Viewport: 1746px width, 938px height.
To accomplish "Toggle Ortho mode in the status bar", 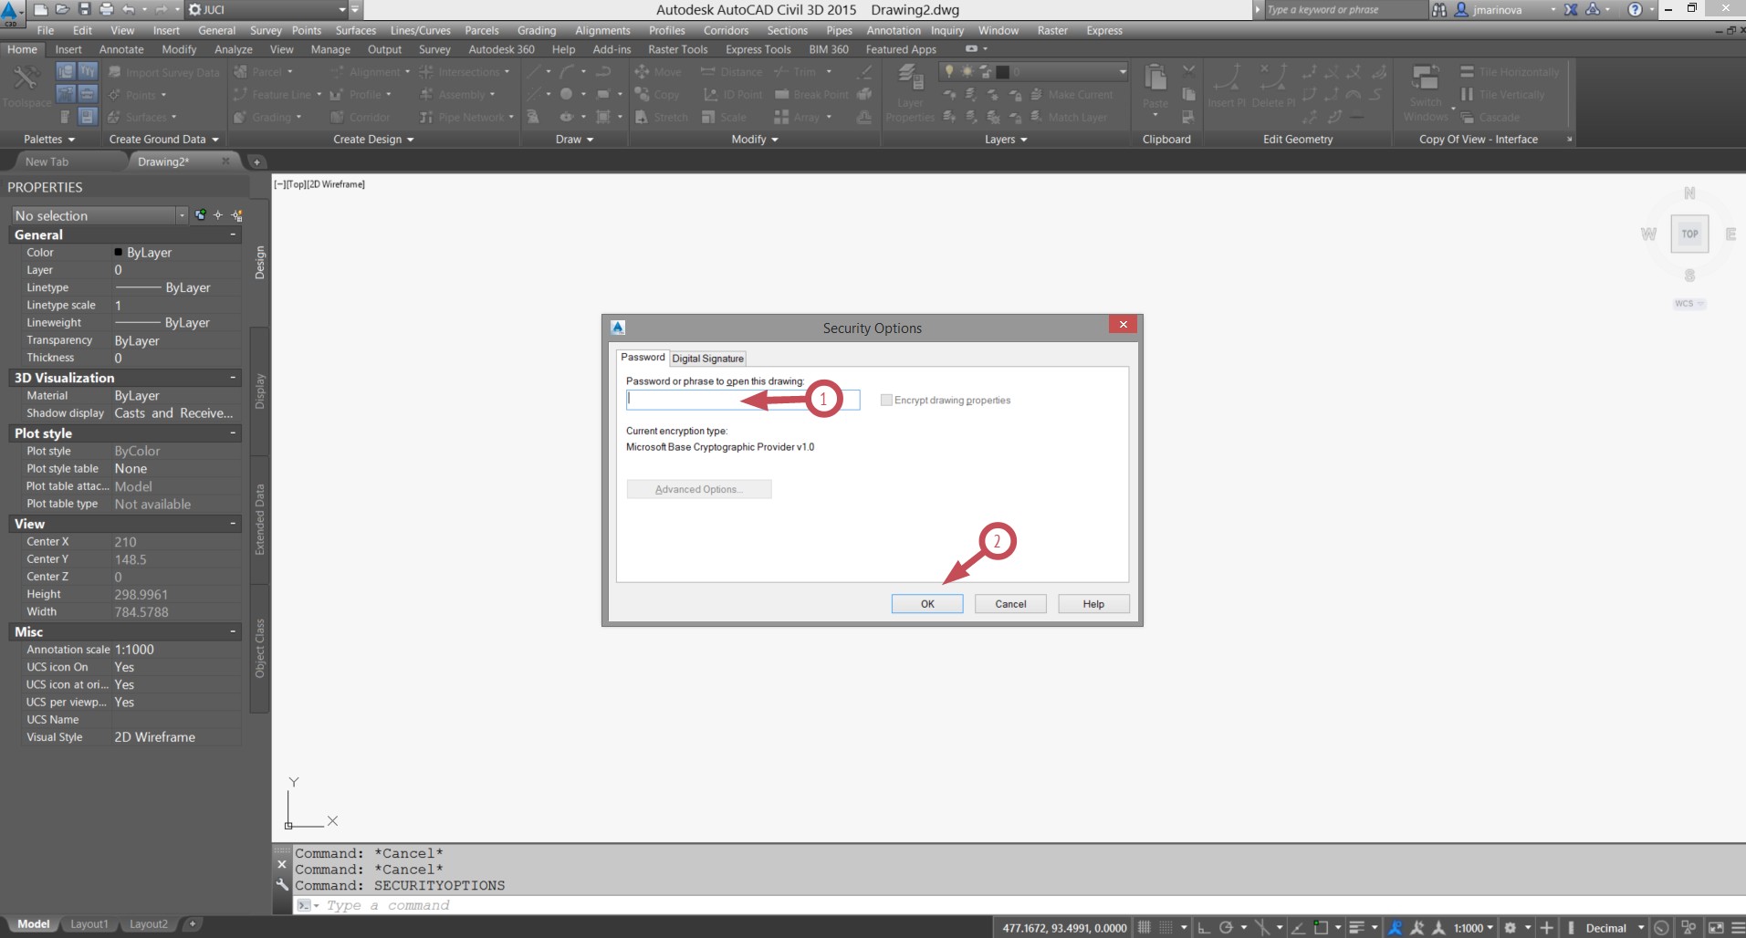I will coord(1204,928).
